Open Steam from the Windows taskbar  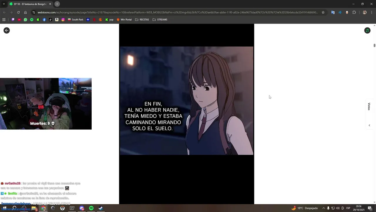coord(100,208)
